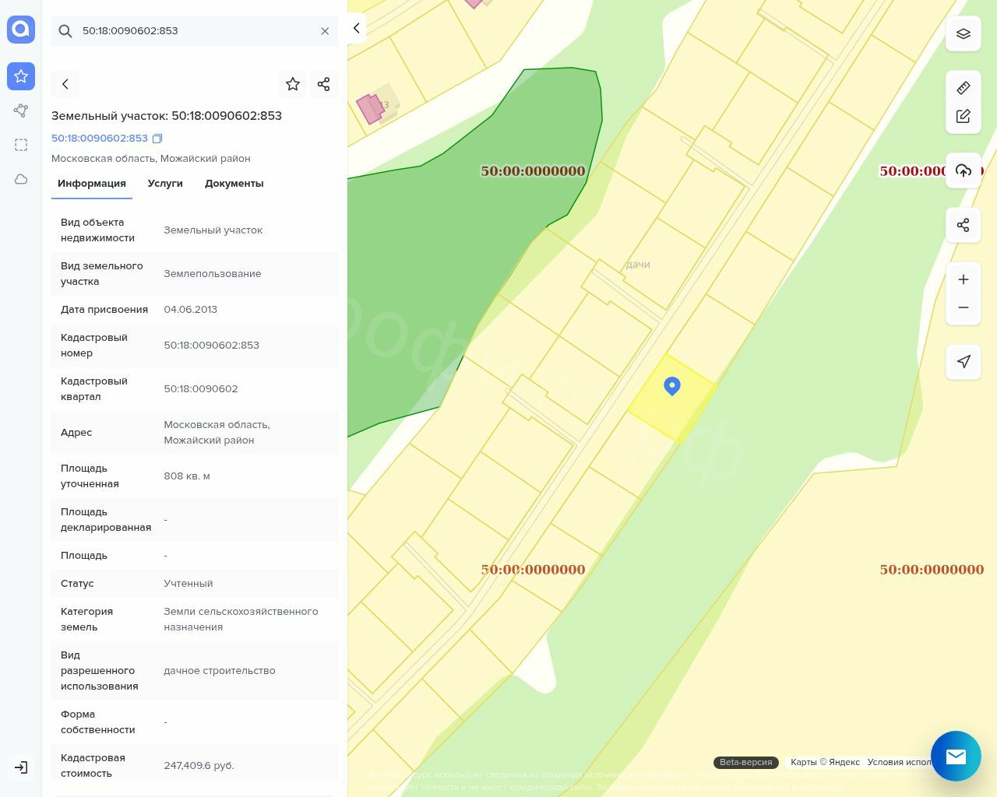
Task: Click the cadastral number search field
Action: click(195, 31)
